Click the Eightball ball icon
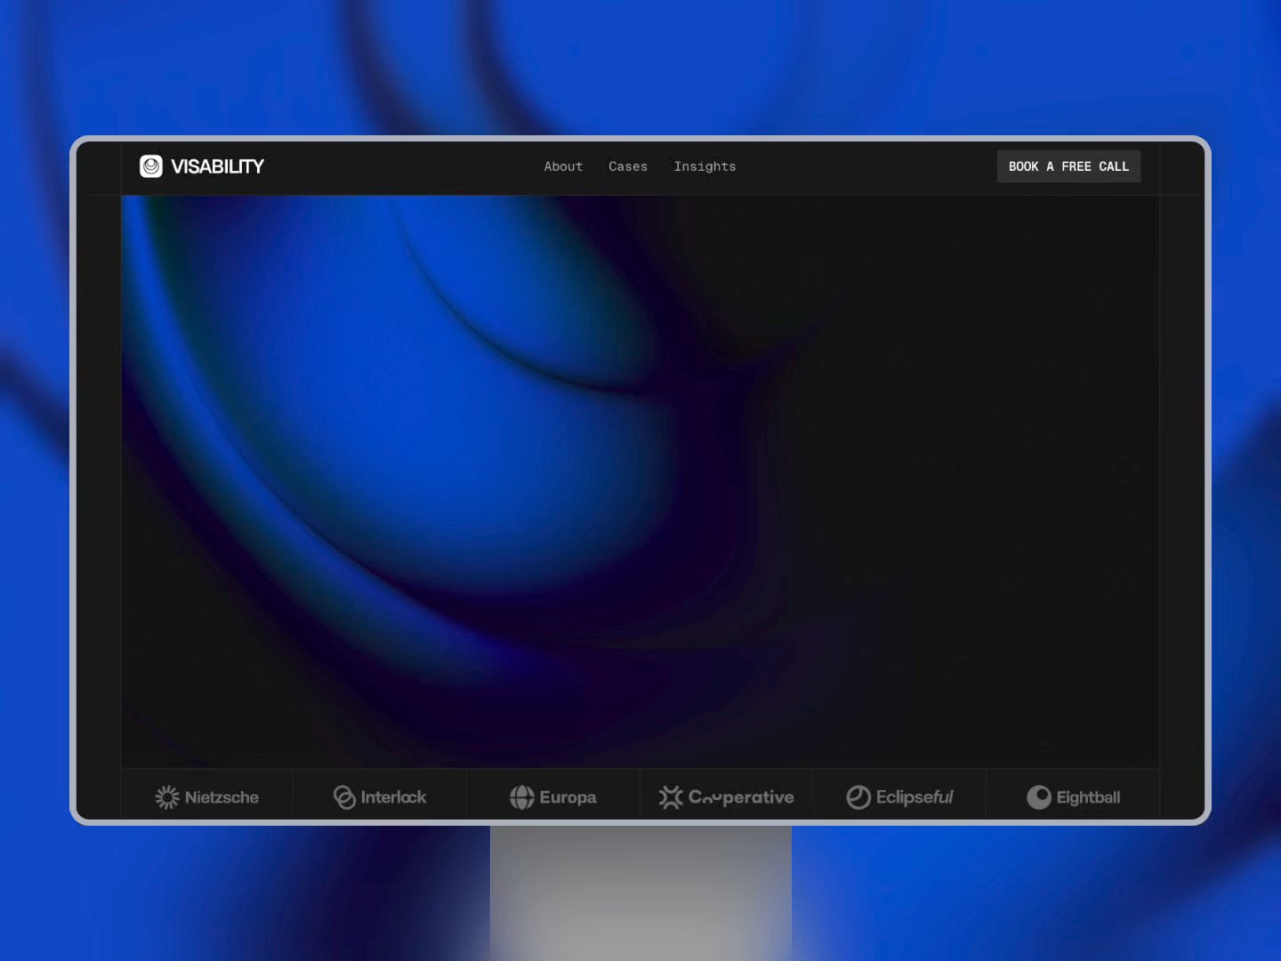This screenshot has height=961, width=1281. (x=1039, y=797)
